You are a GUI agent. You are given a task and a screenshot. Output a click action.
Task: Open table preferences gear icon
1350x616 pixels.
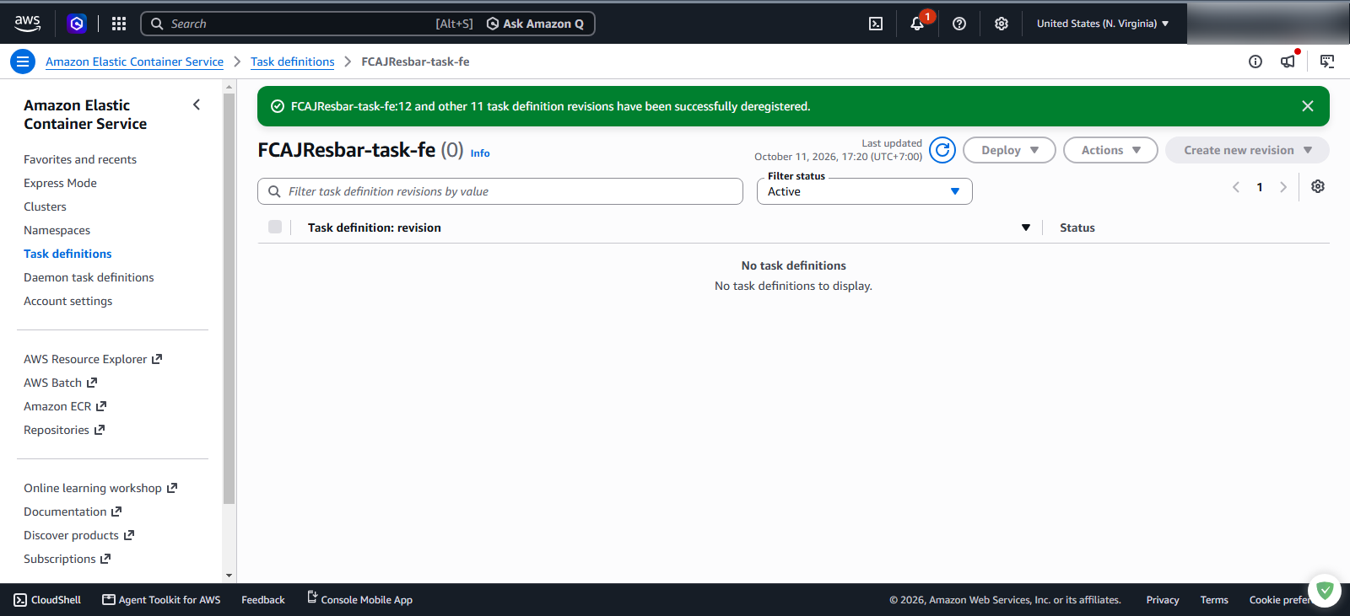[x=1318, y=186]
